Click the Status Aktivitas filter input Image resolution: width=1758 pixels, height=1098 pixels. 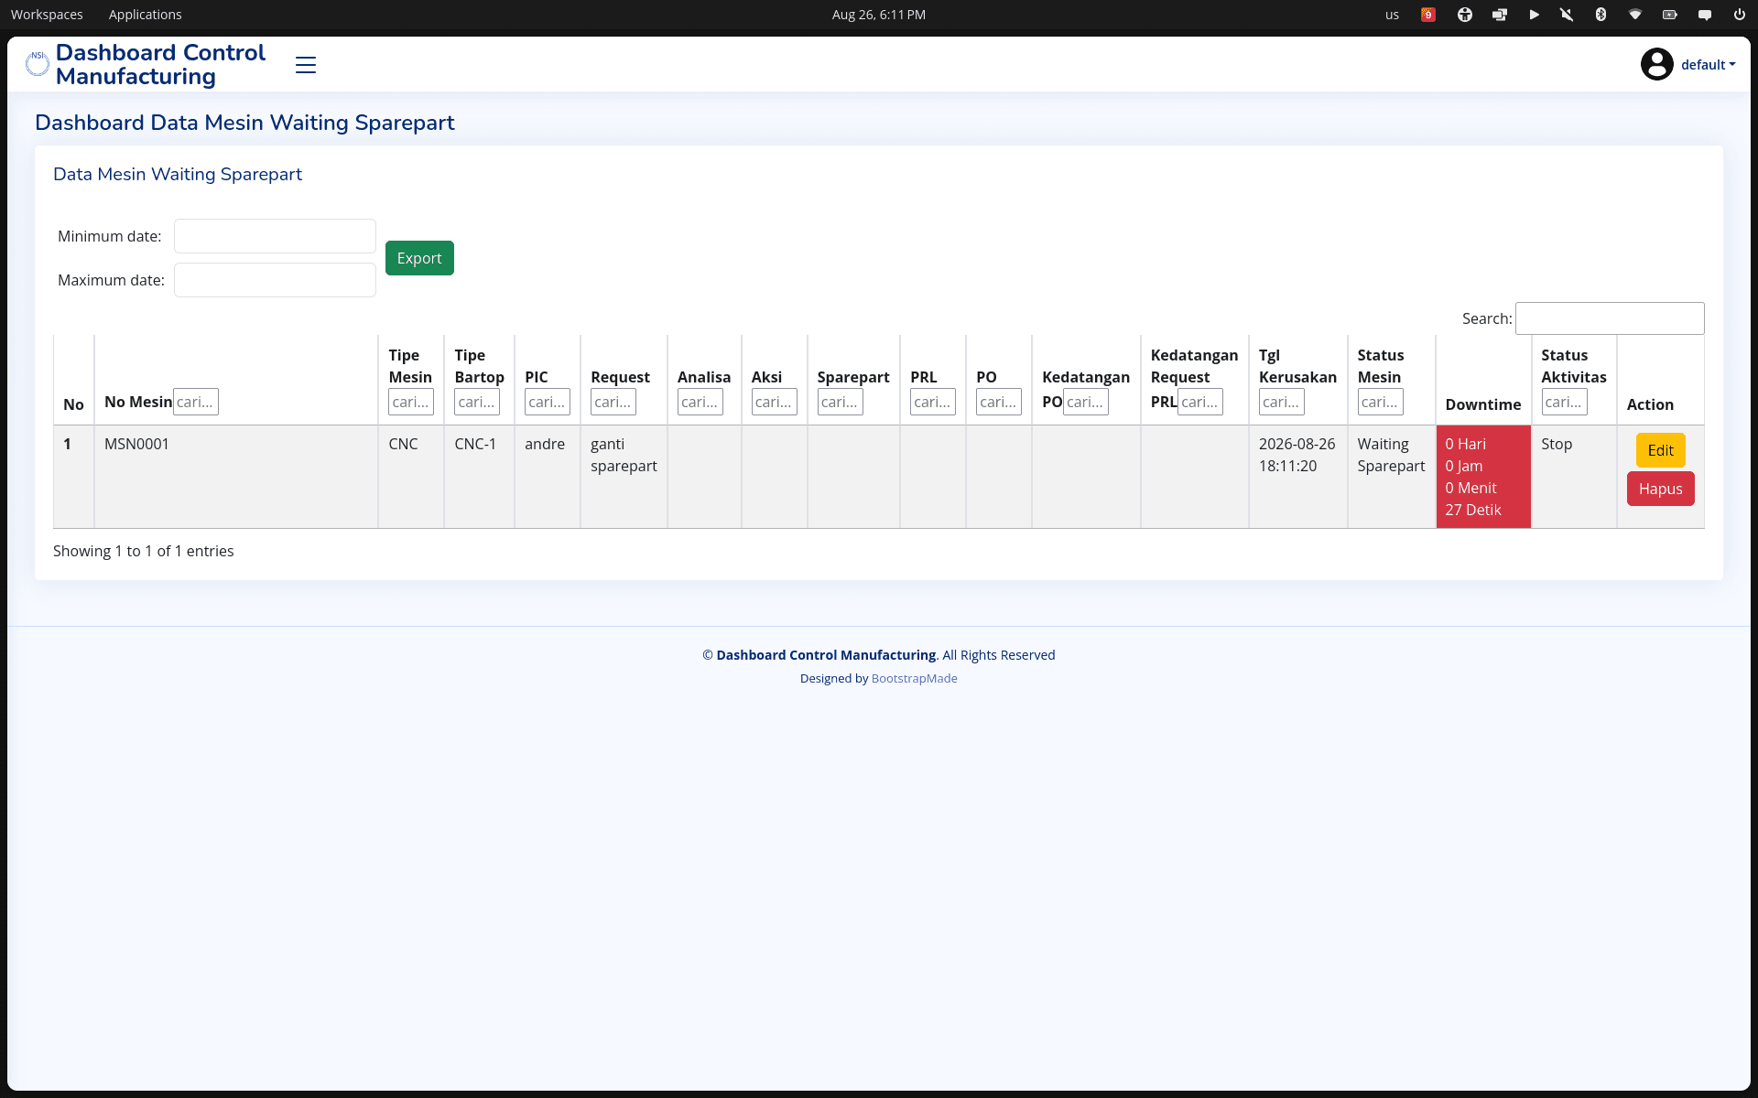(1565, 402)
